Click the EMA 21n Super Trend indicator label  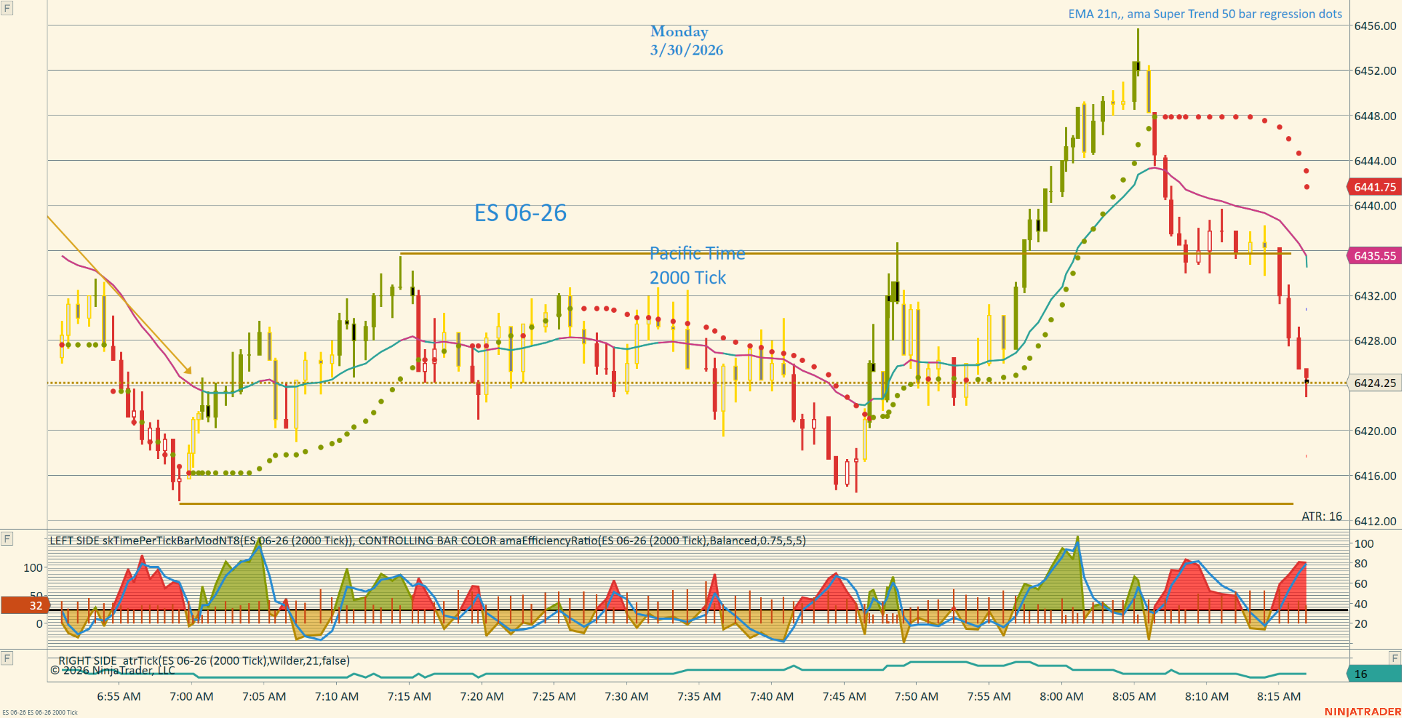point(1205,14)
